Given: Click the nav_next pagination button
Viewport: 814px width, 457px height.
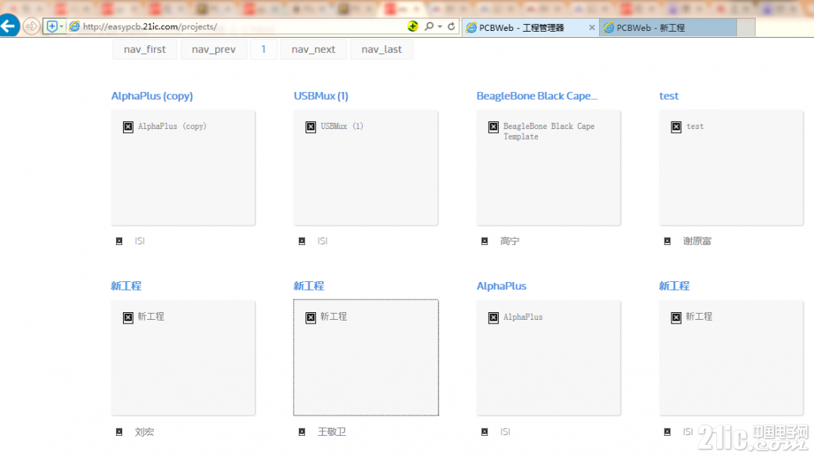Looking at the screenshot, I should pyautogui.click(x=314, y=49).
